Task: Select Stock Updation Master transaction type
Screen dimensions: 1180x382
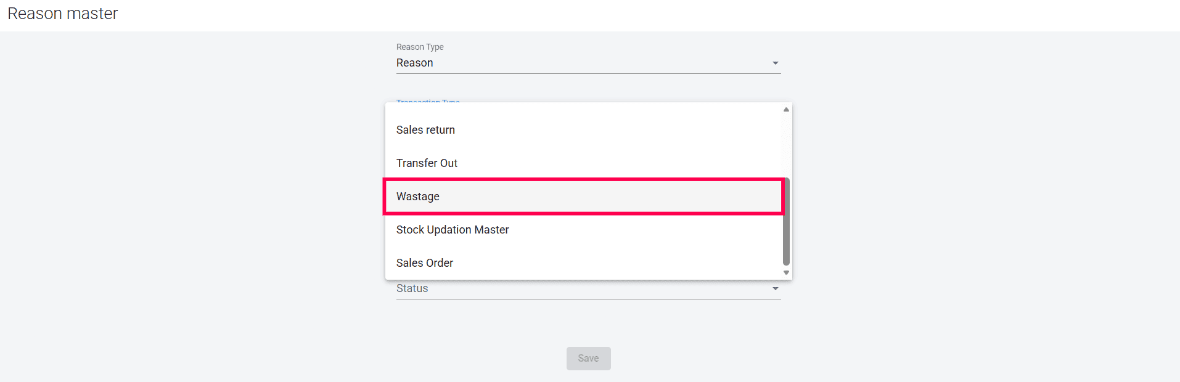Action: pos(453,230)
